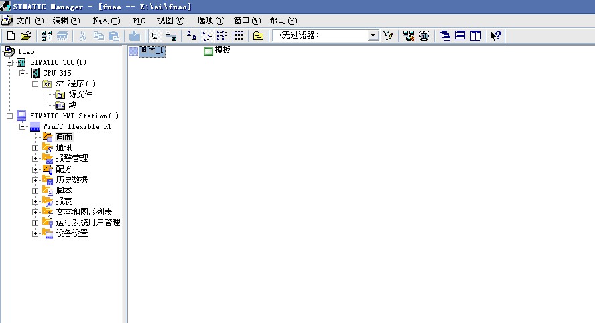595x323 pixels.
Task: Click the Configure Network icon
Action: (x=409, y=35)
